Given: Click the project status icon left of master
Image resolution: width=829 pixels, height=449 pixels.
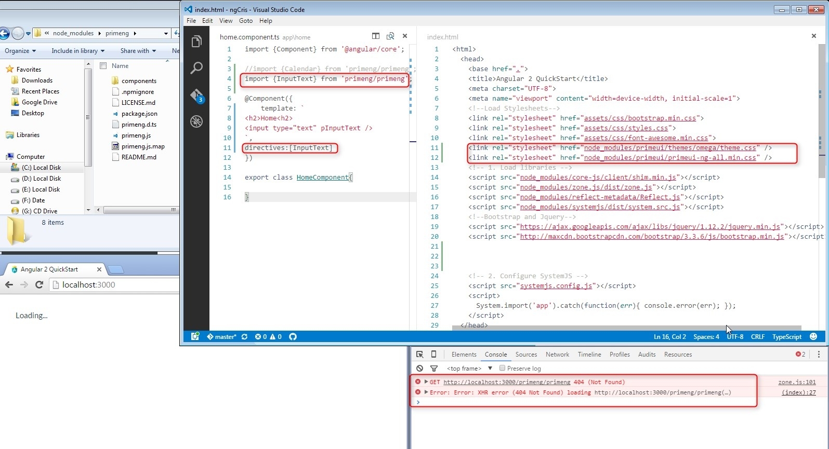Looking at the screenshot, I should click(x=195, y=336).
